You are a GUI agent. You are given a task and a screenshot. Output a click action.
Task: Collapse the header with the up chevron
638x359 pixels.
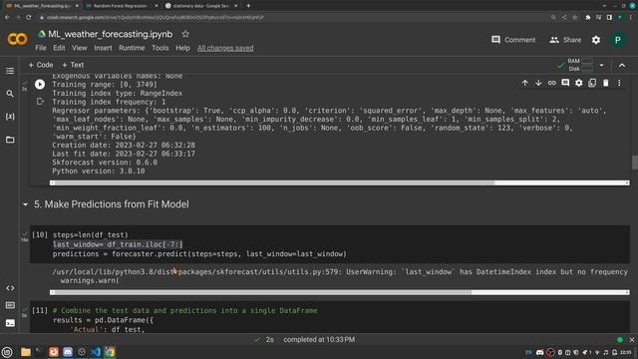pyautogui.click(x=622, y=65)
